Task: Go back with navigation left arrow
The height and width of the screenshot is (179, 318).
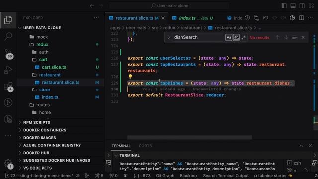Action: point(92,6)
